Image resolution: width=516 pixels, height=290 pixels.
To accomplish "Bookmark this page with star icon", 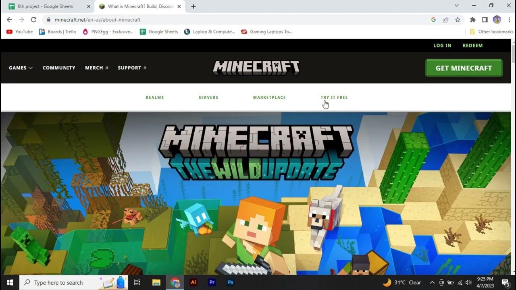I will click(x=458, y=19).
